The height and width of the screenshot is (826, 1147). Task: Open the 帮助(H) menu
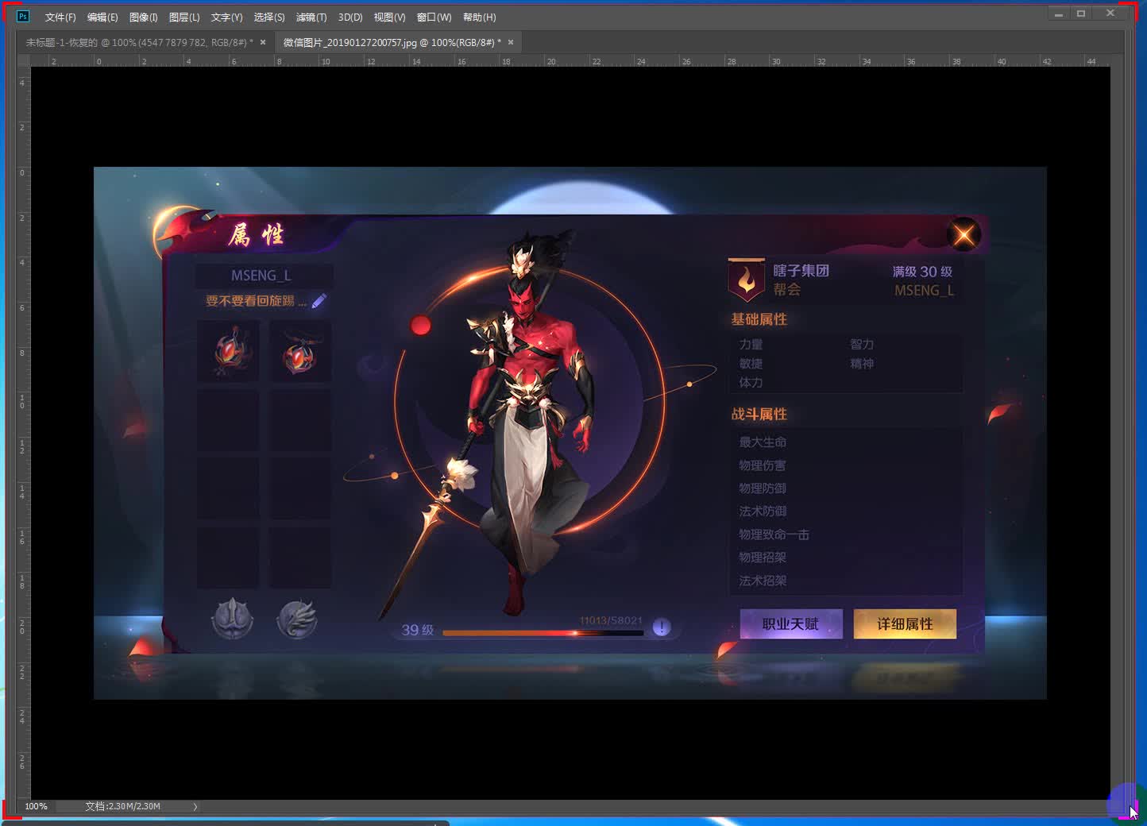click(x=479, y=17)
